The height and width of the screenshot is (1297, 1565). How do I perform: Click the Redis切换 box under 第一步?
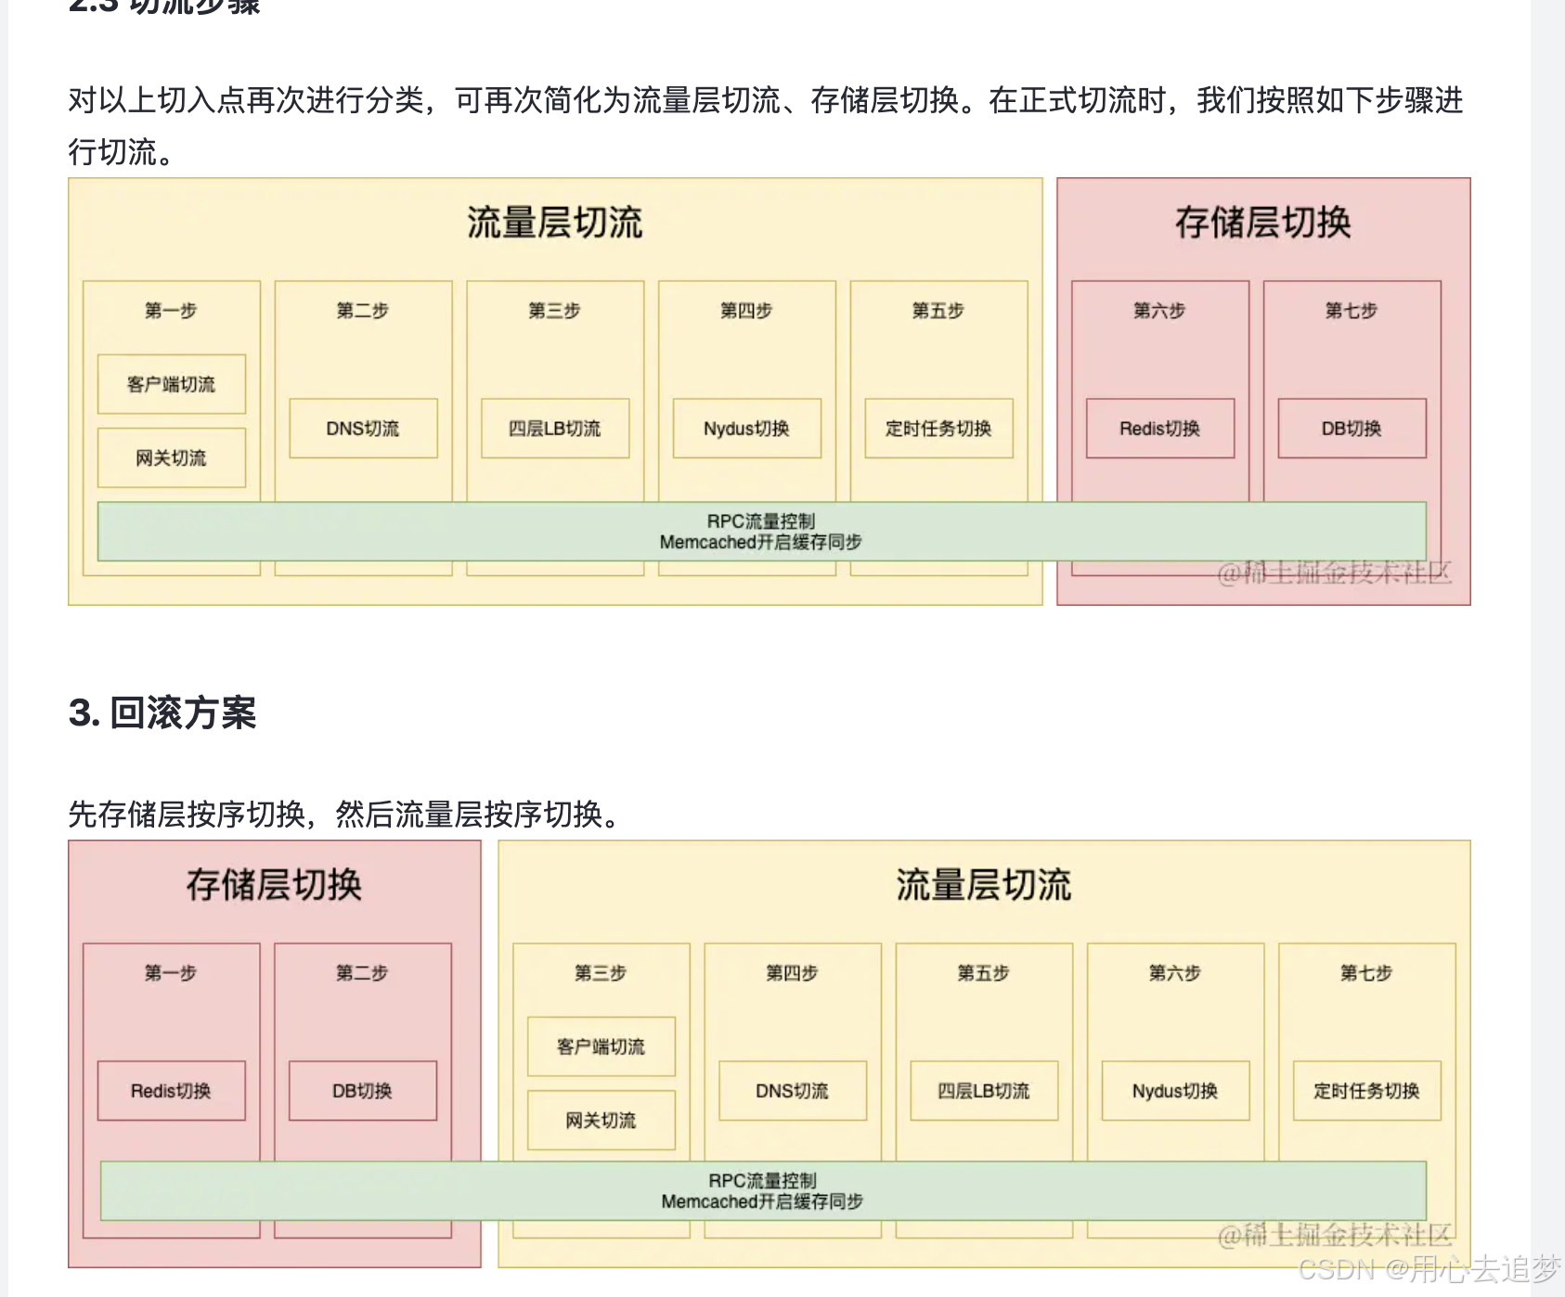[x=172, y=1091]
